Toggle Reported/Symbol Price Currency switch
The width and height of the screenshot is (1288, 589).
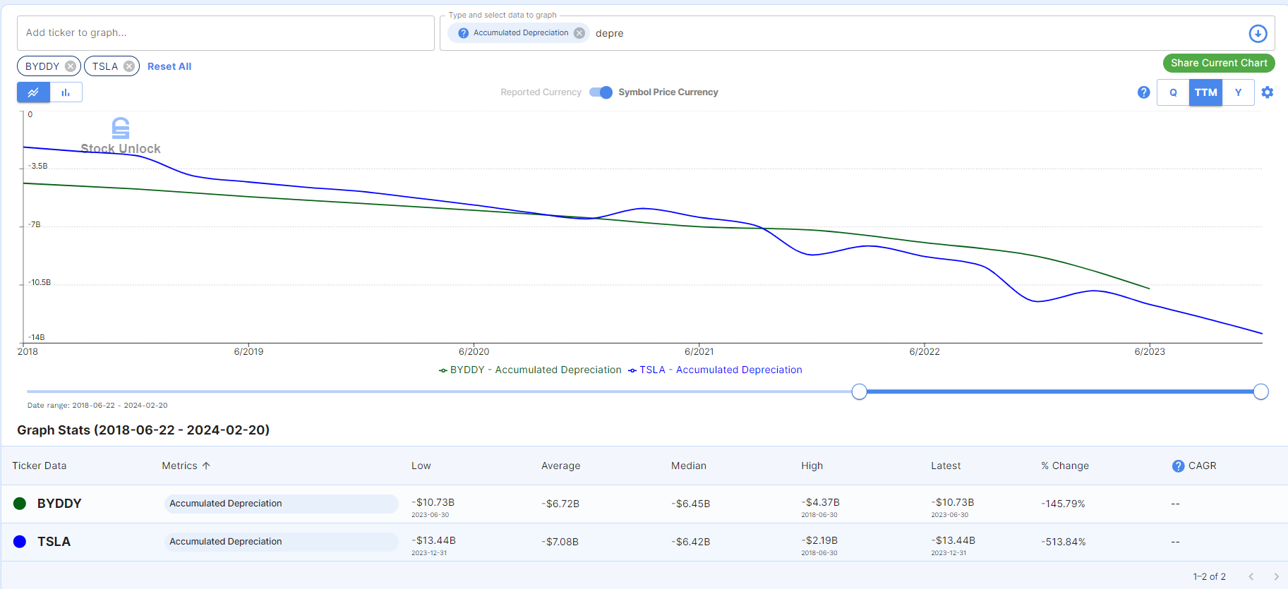[x=601, y=92]
